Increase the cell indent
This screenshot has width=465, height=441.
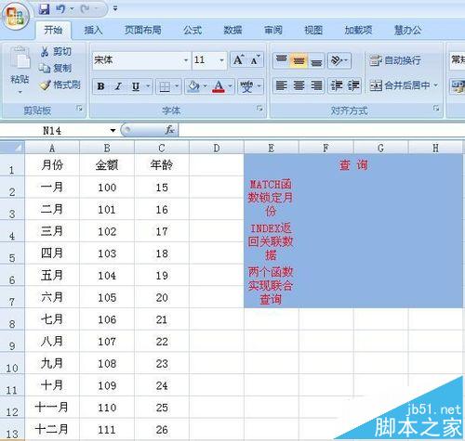[353, 85]
